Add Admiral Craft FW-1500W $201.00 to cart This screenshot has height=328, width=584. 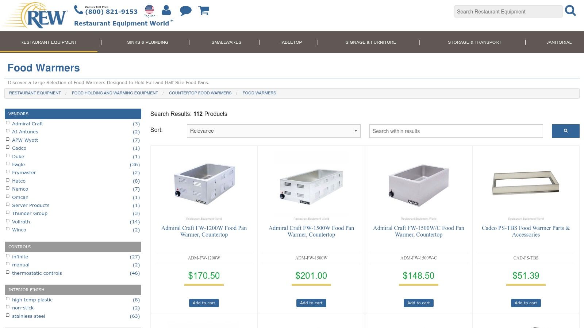[x=311, y=303]
